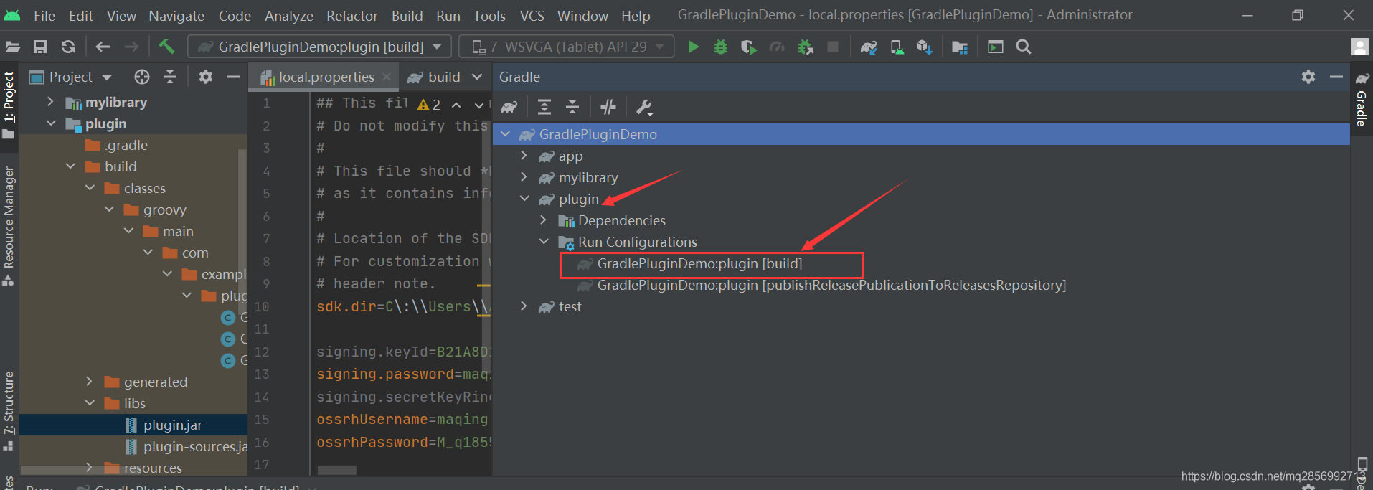
Task: Click Search Everywhere magnifier icon
Action: pyautogui.click(x=1024, y=47)
